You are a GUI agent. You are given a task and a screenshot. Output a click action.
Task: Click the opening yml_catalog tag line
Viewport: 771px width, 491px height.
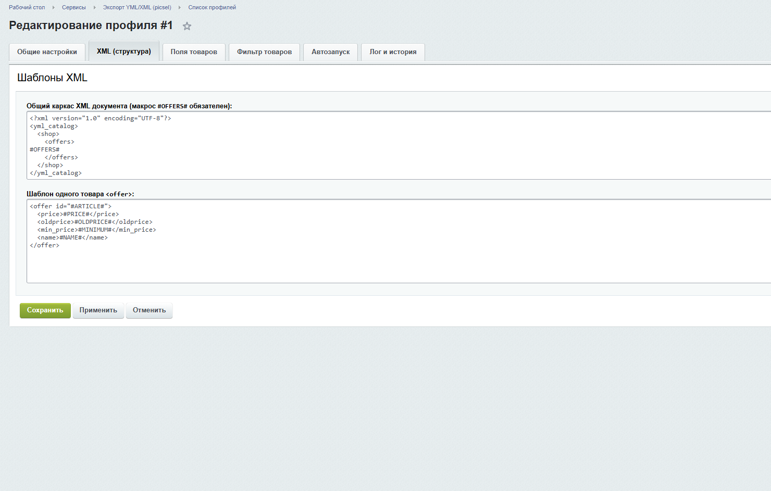[x=54, y=126]
